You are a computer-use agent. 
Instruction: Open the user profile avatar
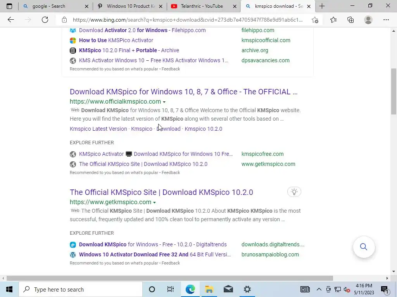point(368,20)
